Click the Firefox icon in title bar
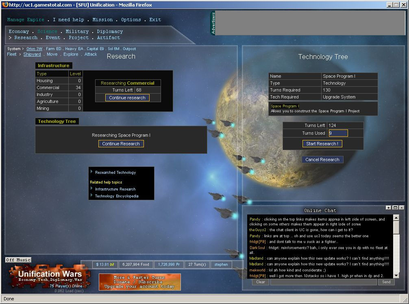The image size is (409, 304). click(x=4, y=4)
